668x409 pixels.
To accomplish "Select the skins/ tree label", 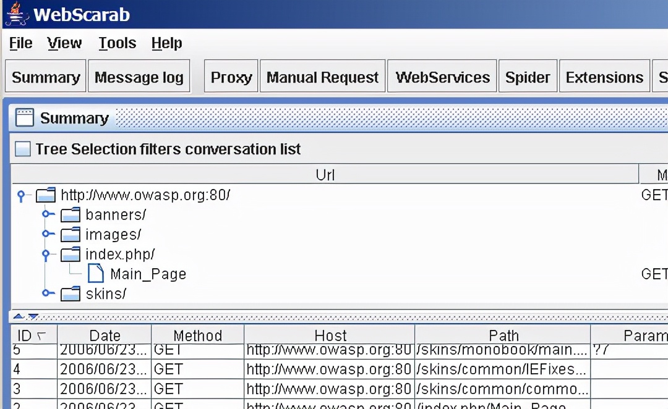I will click(106, 293).
